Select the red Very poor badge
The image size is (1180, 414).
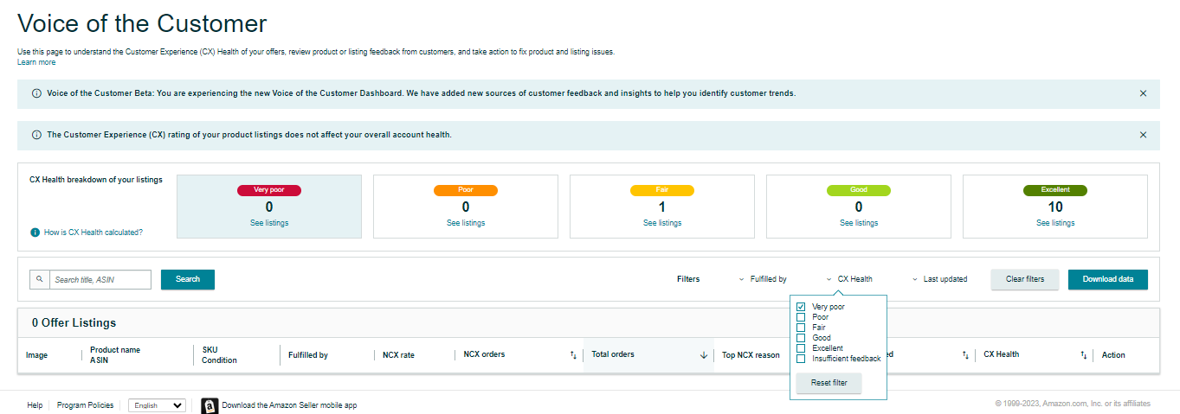[269, 190]
